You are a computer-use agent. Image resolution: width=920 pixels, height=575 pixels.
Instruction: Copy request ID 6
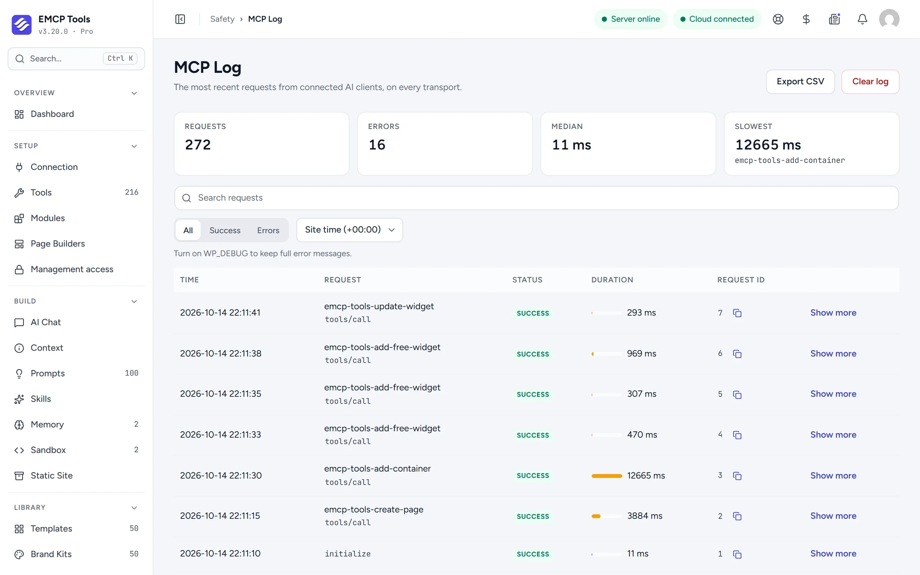coord(737,354)
